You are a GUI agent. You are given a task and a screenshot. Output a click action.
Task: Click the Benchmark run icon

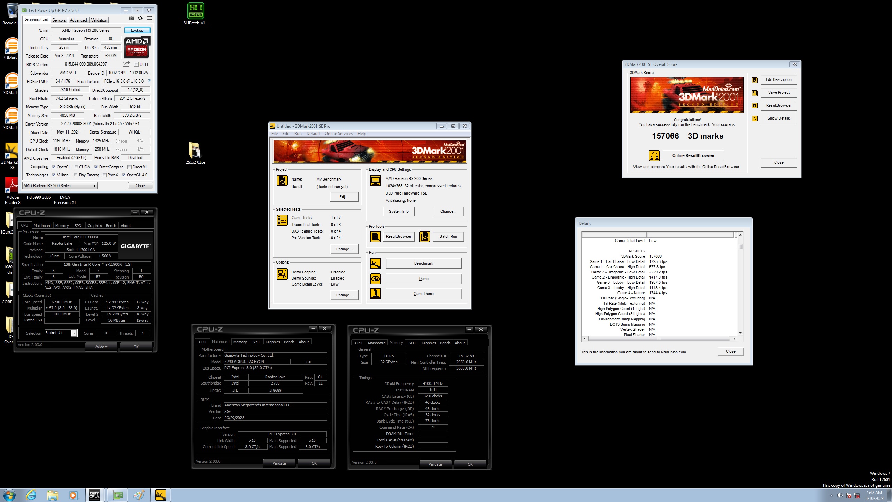[x=375, y=264]
